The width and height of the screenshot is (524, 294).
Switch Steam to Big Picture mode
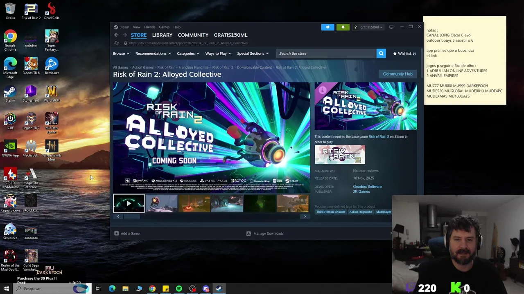391,27
